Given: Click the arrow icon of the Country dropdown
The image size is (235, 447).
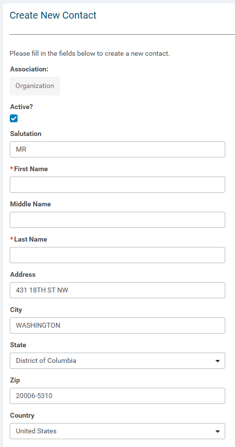Looking at the screenshot, I should click(217, 431).
